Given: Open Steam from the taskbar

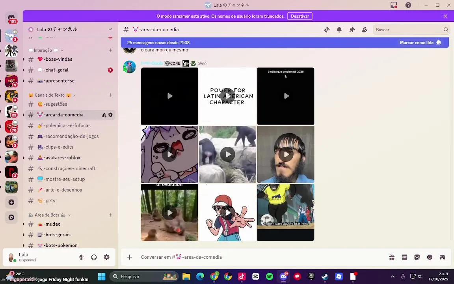Looking at the screenshot, I should (325, 277).
